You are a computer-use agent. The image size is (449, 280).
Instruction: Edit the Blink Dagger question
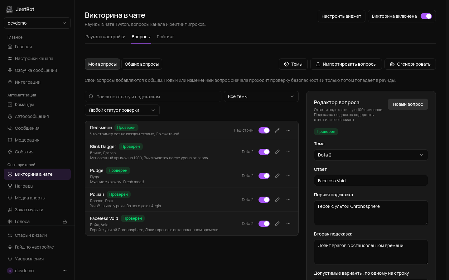coord(277,152)
